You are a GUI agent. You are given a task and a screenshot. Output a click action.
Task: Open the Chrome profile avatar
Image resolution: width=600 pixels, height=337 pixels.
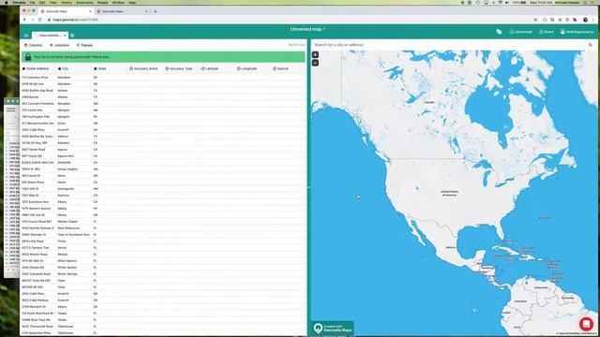pos(585,20)
